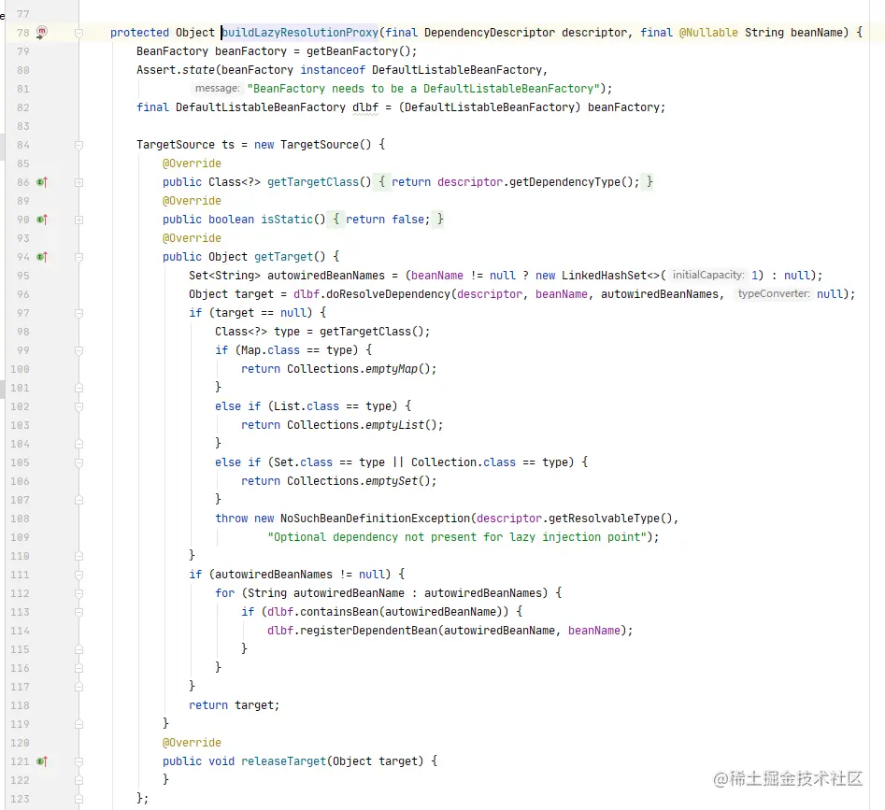Click Assert.state on line 80

(176, 70)
